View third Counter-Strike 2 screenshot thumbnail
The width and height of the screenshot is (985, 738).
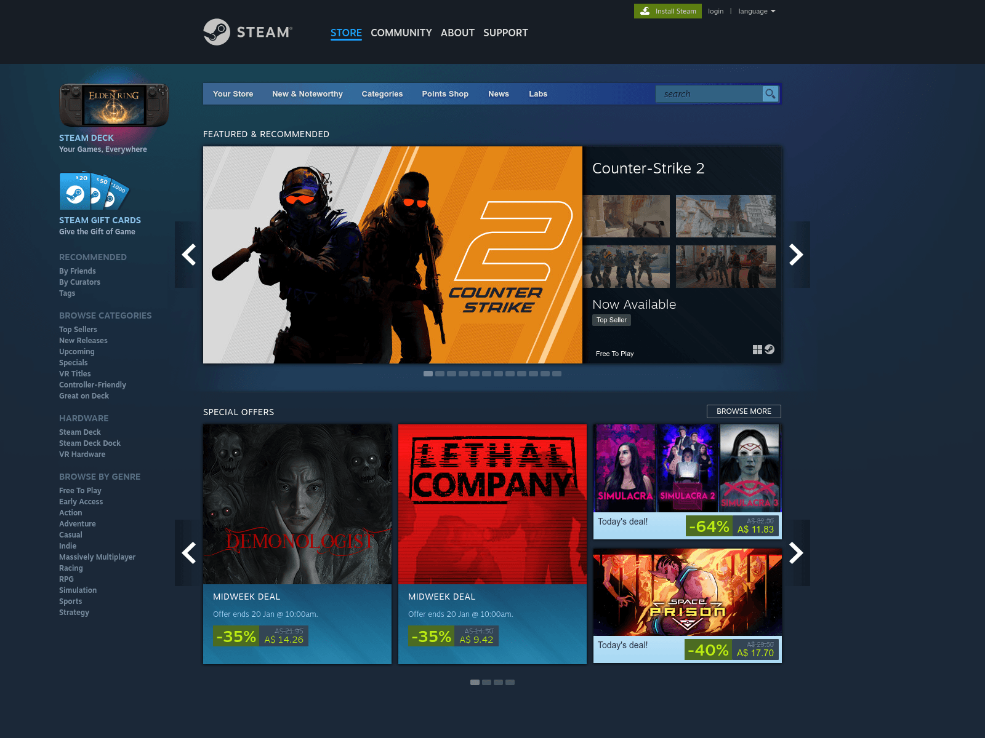[626, 266]
